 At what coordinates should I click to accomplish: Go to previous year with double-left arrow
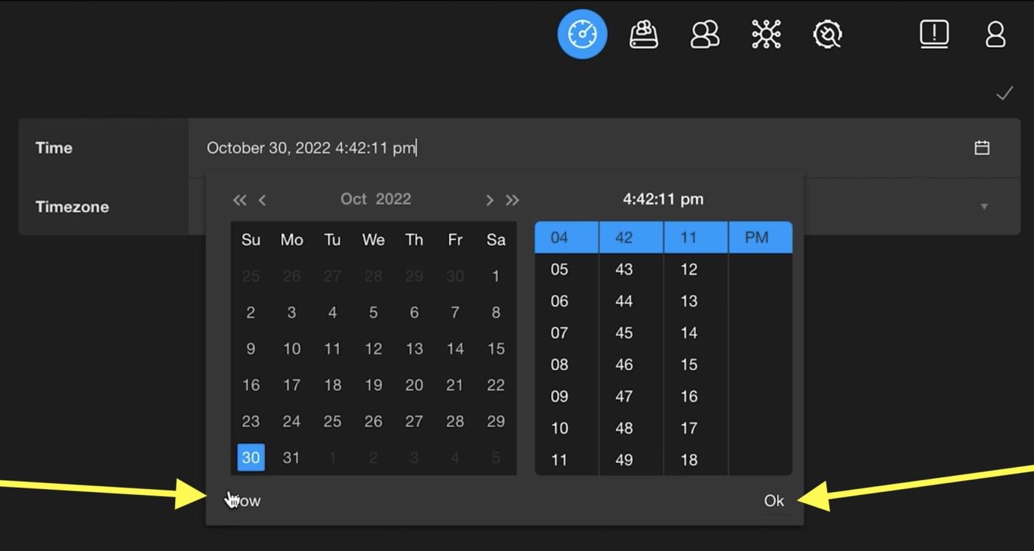239,199
